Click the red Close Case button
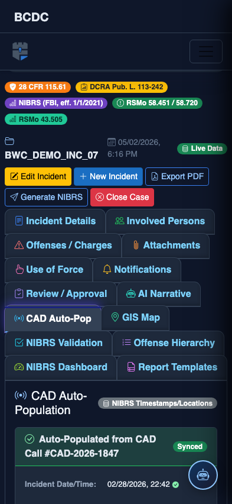The image size is (232, 504). click(x=122, y=197)
